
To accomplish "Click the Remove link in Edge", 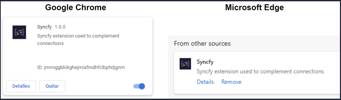I will 232,82.
